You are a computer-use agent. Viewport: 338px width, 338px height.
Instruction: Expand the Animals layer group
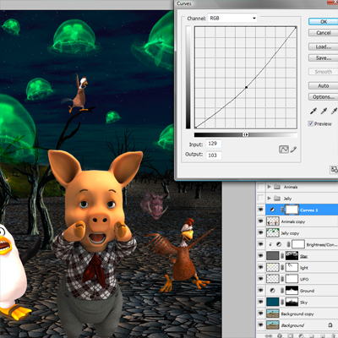pos(269,187)
